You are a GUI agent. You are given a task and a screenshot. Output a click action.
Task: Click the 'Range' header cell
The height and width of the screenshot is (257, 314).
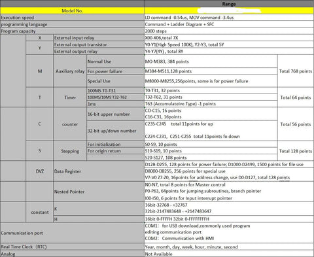coord(229,4)
